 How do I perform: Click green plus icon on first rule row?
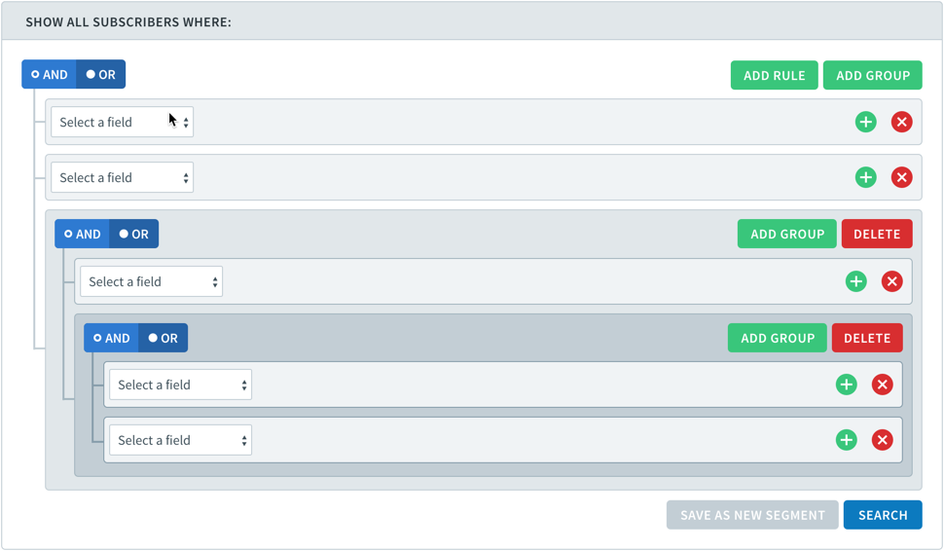tap(866, 123)
